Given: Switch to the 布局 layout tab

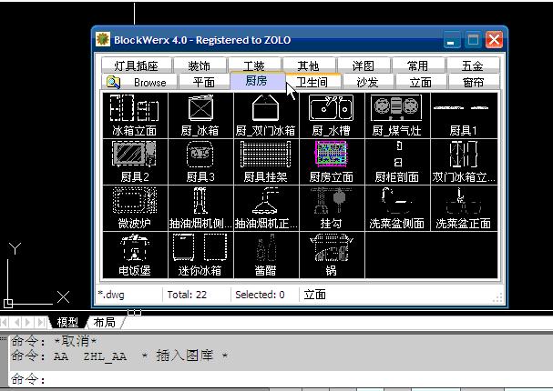Looking at the screenshot, I should coord(105,322).
